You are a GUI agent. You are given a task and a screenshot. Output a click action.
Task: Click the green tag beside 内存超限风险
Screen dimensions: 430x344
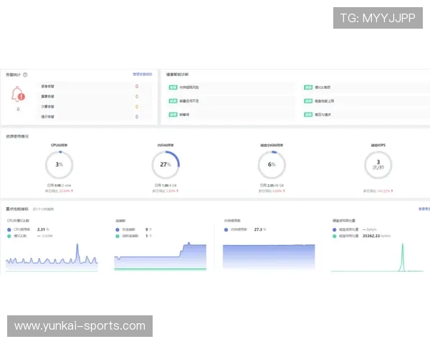(x=173, y=87)
